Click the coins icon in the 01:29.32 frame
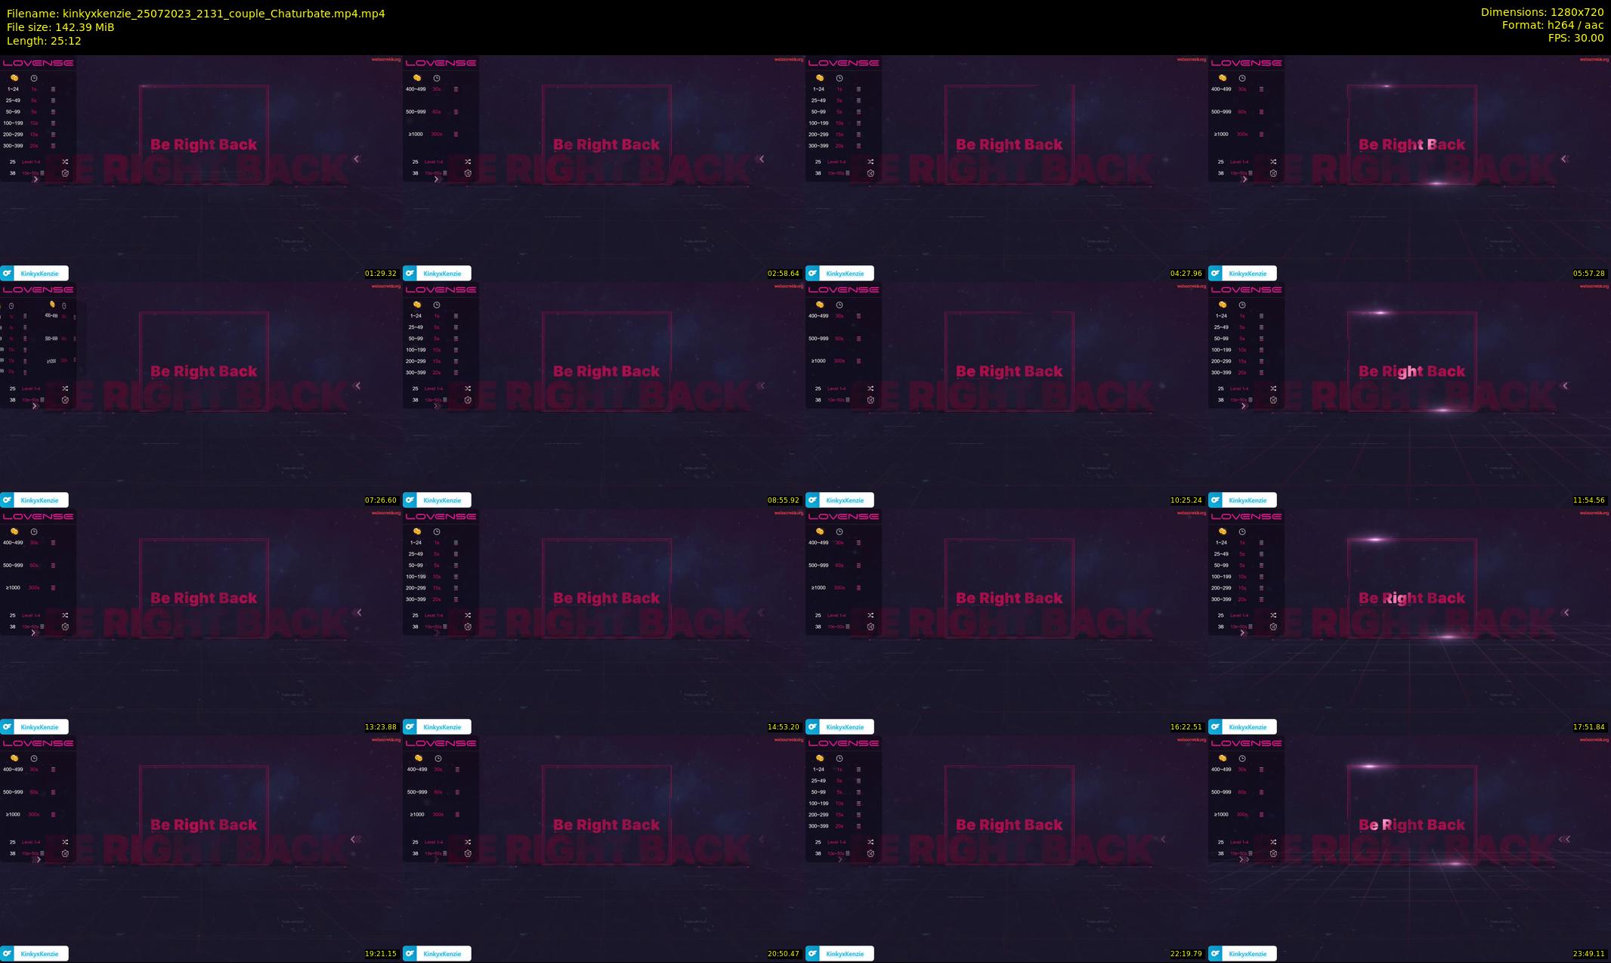 14,78
